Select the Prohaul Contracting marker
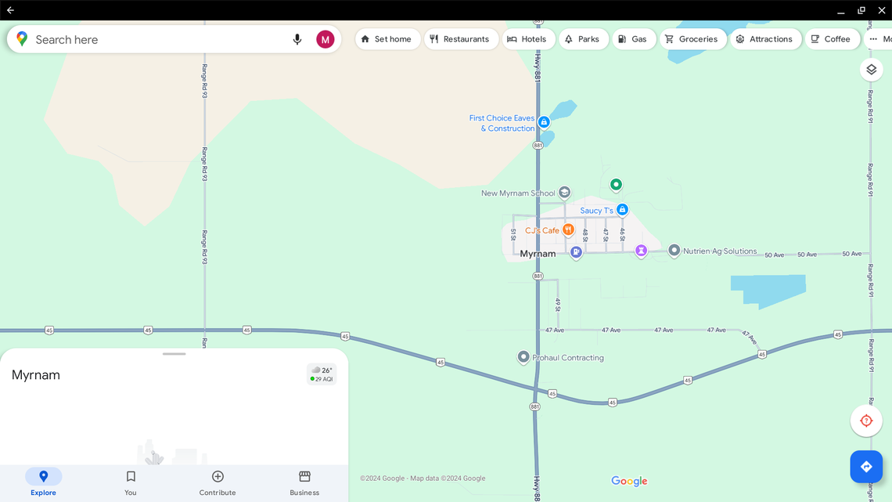The height and width of the screenshot is (502, 892). point(523,357)
